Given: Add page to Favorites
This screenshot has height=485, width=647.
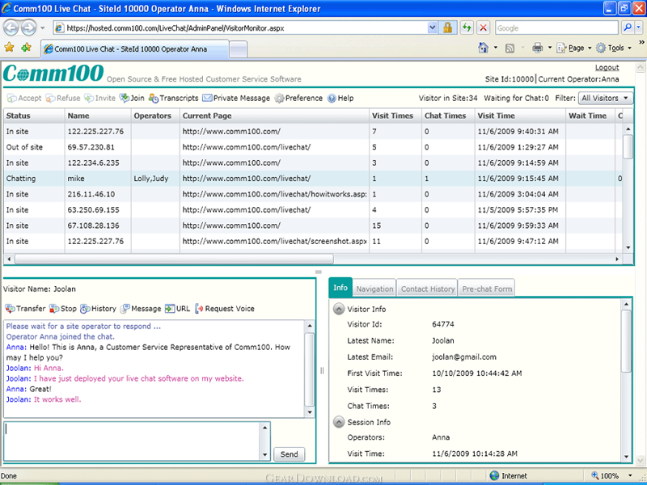Looking at the screenshot, I should (x=27, y=48).
